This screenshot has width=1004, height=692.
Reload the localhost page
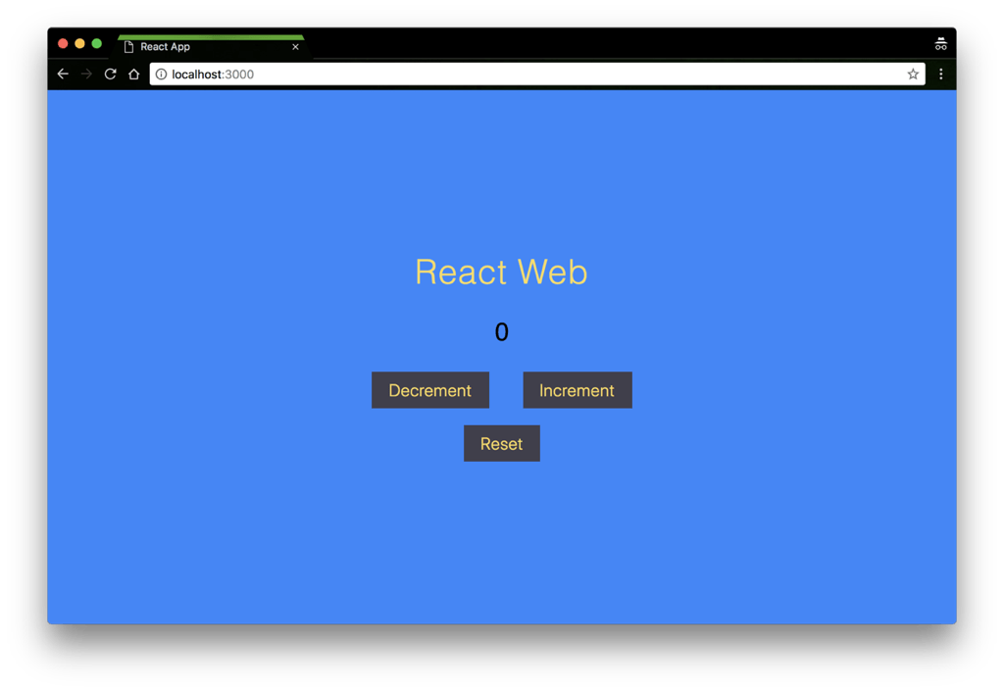coord(111,74)
